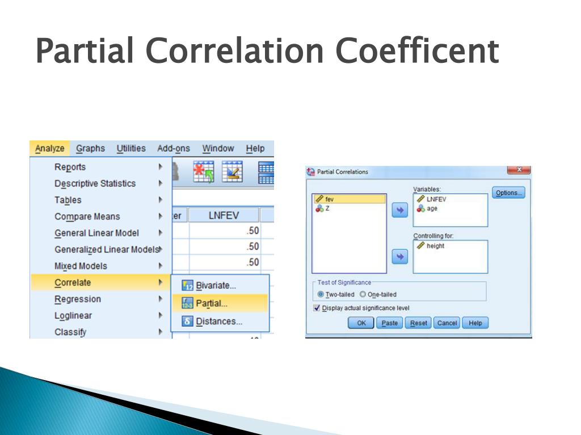Expand the Regression submenu
Screen dimensions: 581x435
101,299
